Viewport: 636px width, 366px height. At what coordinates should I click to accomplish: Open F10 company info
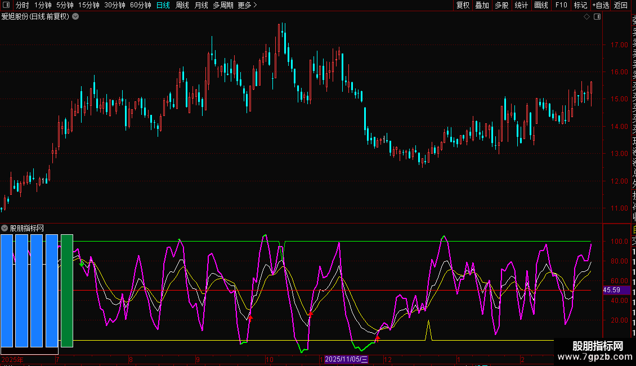tap(561, 5)
